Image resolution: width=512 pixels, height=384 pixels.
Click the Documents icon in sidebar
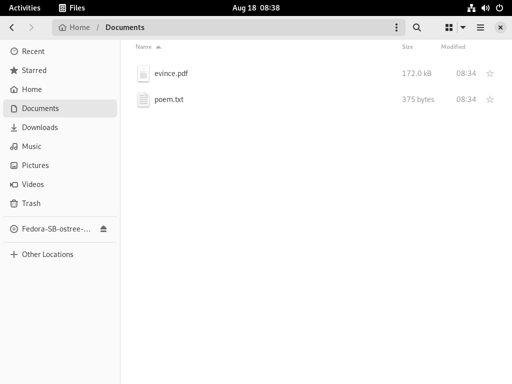14,108
